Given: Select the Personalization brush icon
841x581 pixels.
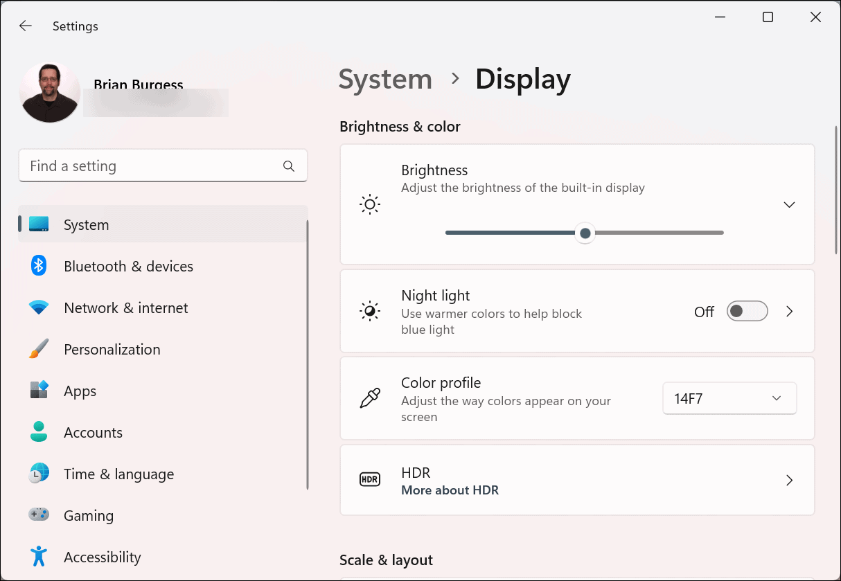Looking at the screenshot, I should point(38,349).
